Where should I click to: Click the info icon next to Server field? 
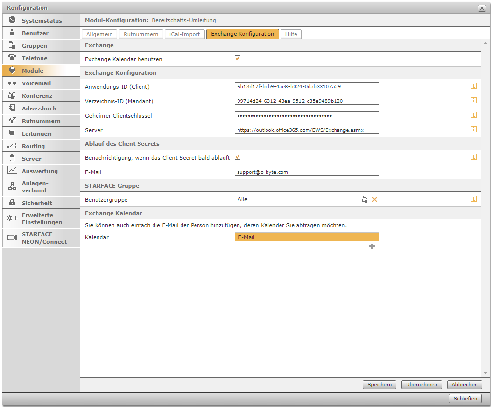(474, 129)
